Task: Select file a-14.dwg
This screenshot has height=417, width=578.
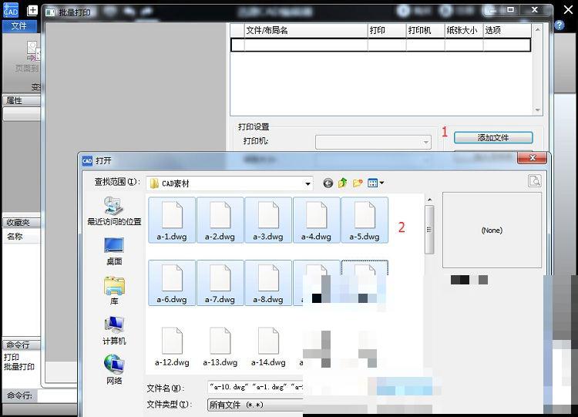Action: 268,347
